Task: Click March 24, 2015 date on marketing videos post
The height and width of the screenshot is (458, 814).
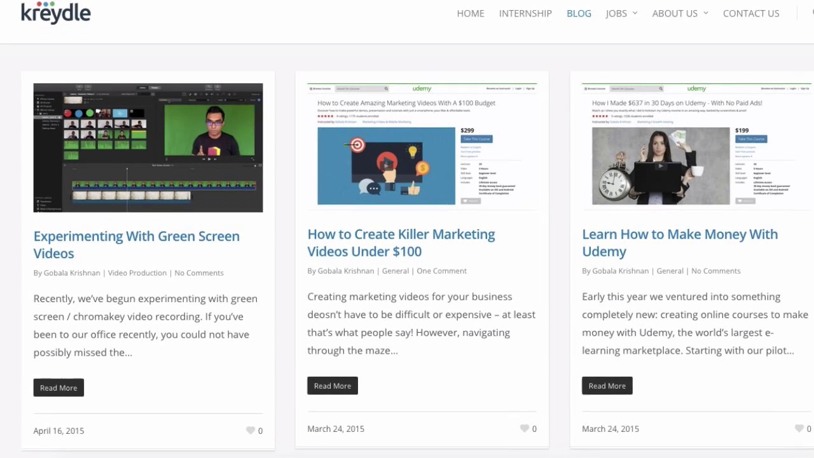Action: (x=336, y=429)
